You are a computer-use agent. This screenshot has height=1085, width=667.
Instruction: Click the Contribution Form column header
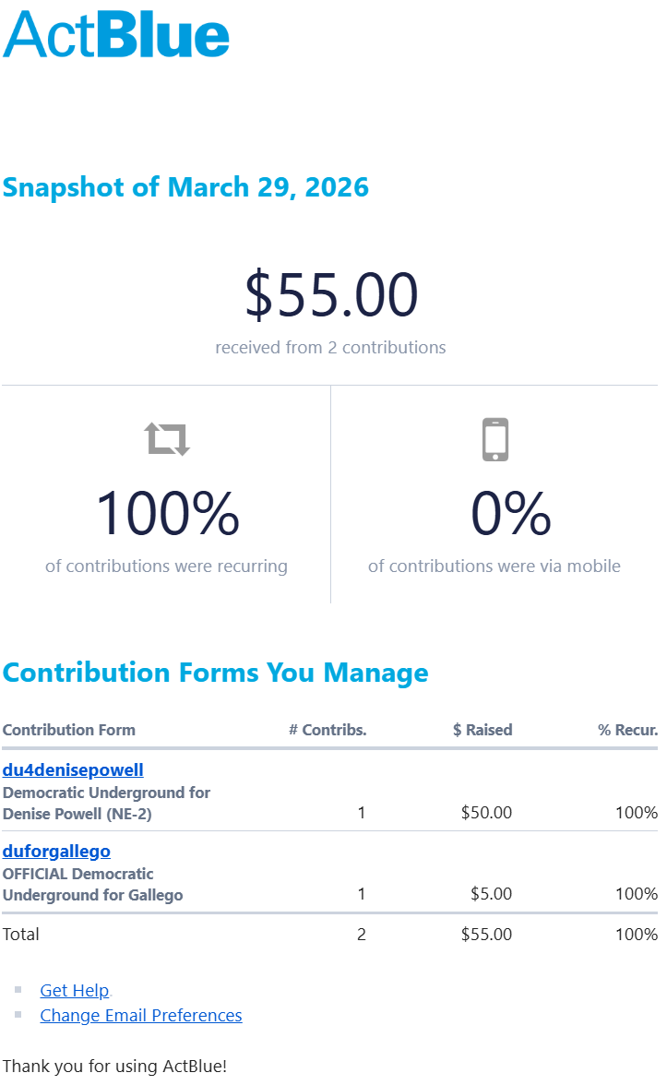pos(69,730)
